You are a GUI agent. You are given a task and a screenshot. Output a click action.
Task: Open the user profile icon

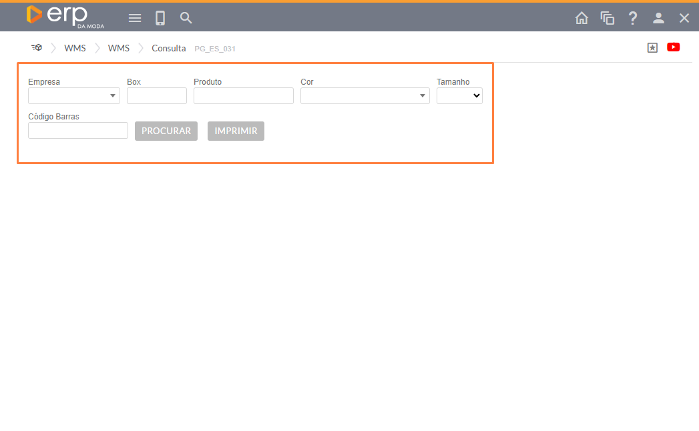click(658, 18)
